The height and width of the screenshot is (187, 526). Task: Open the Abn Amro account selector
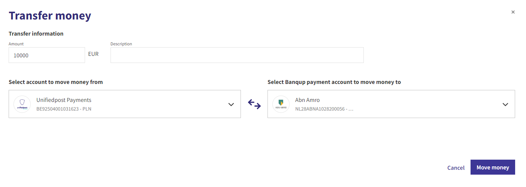391,104
